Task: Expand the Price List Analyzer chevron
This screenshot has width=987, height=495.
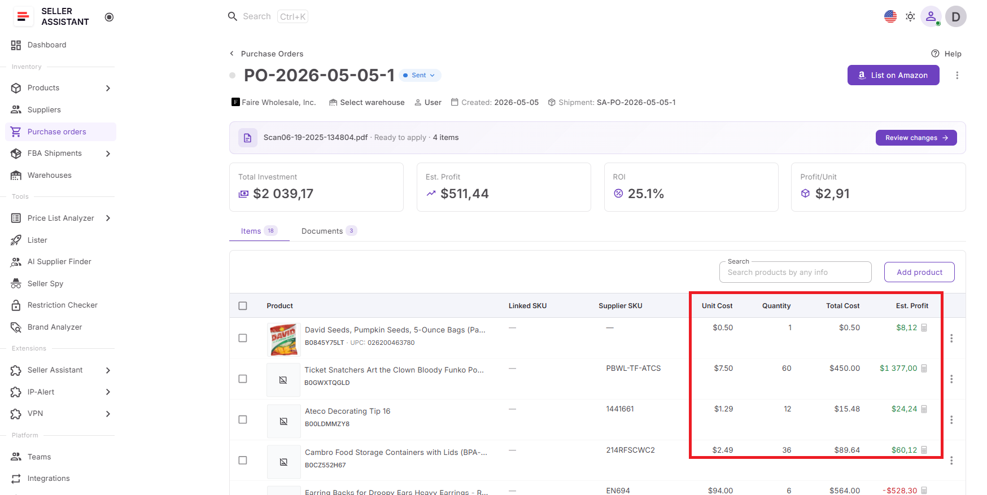Action: 108,218
